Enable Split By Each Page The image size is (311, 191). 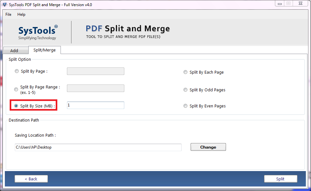[x=185, y=72]
